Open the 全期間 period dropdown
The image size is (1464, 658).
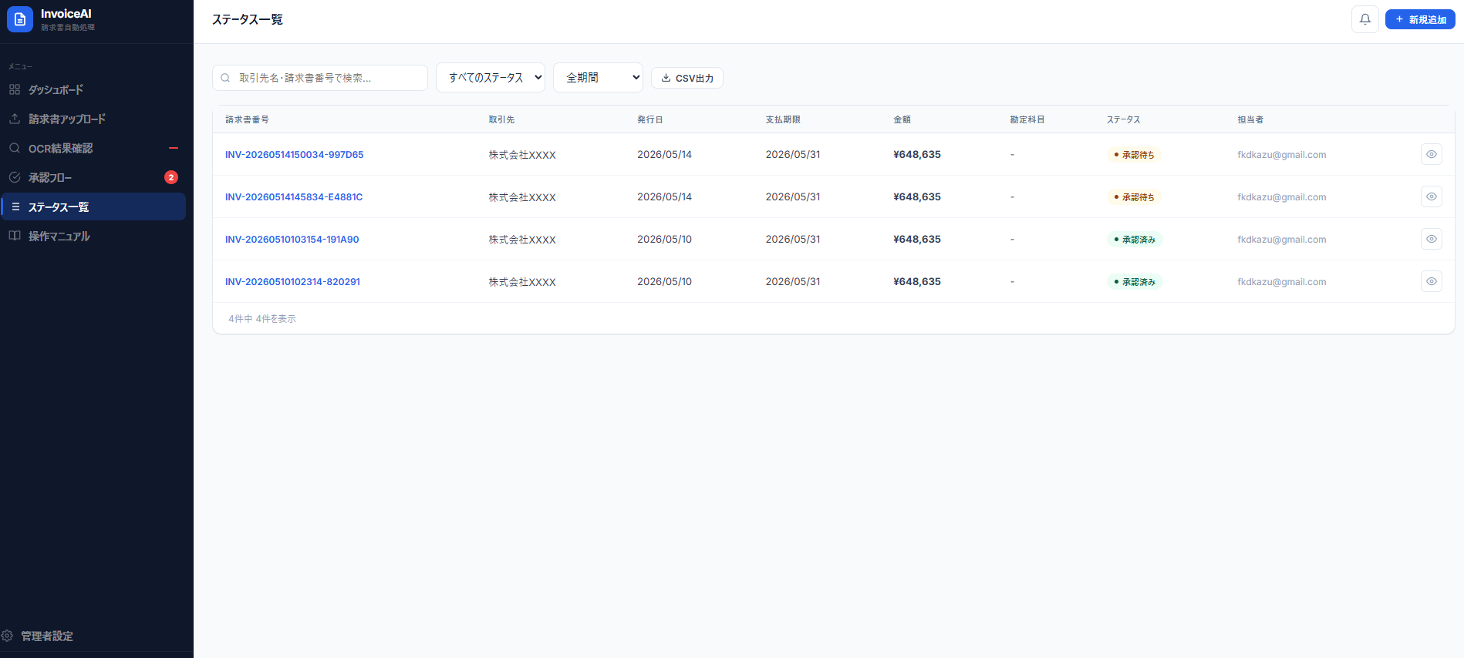pos(598,77)
